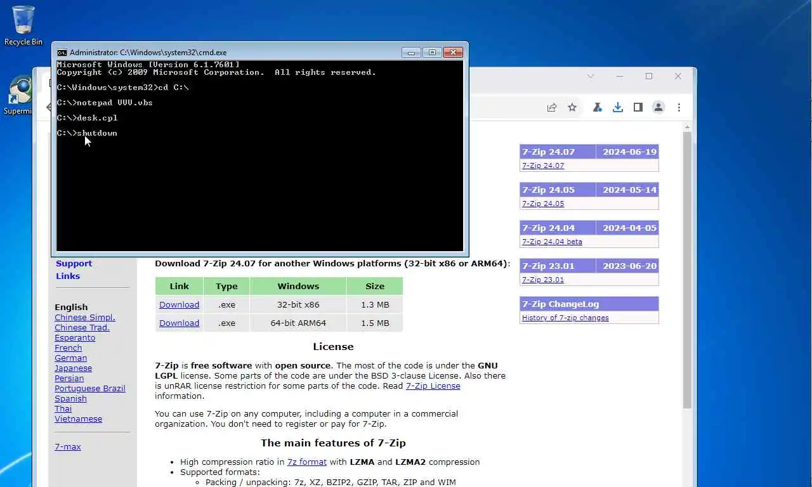Open the browser three-dot menu
812x487 pixels.
pos(679,108)
